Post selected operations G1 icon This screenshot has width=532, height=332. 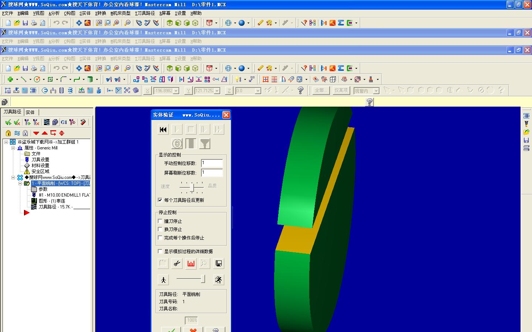64,122
